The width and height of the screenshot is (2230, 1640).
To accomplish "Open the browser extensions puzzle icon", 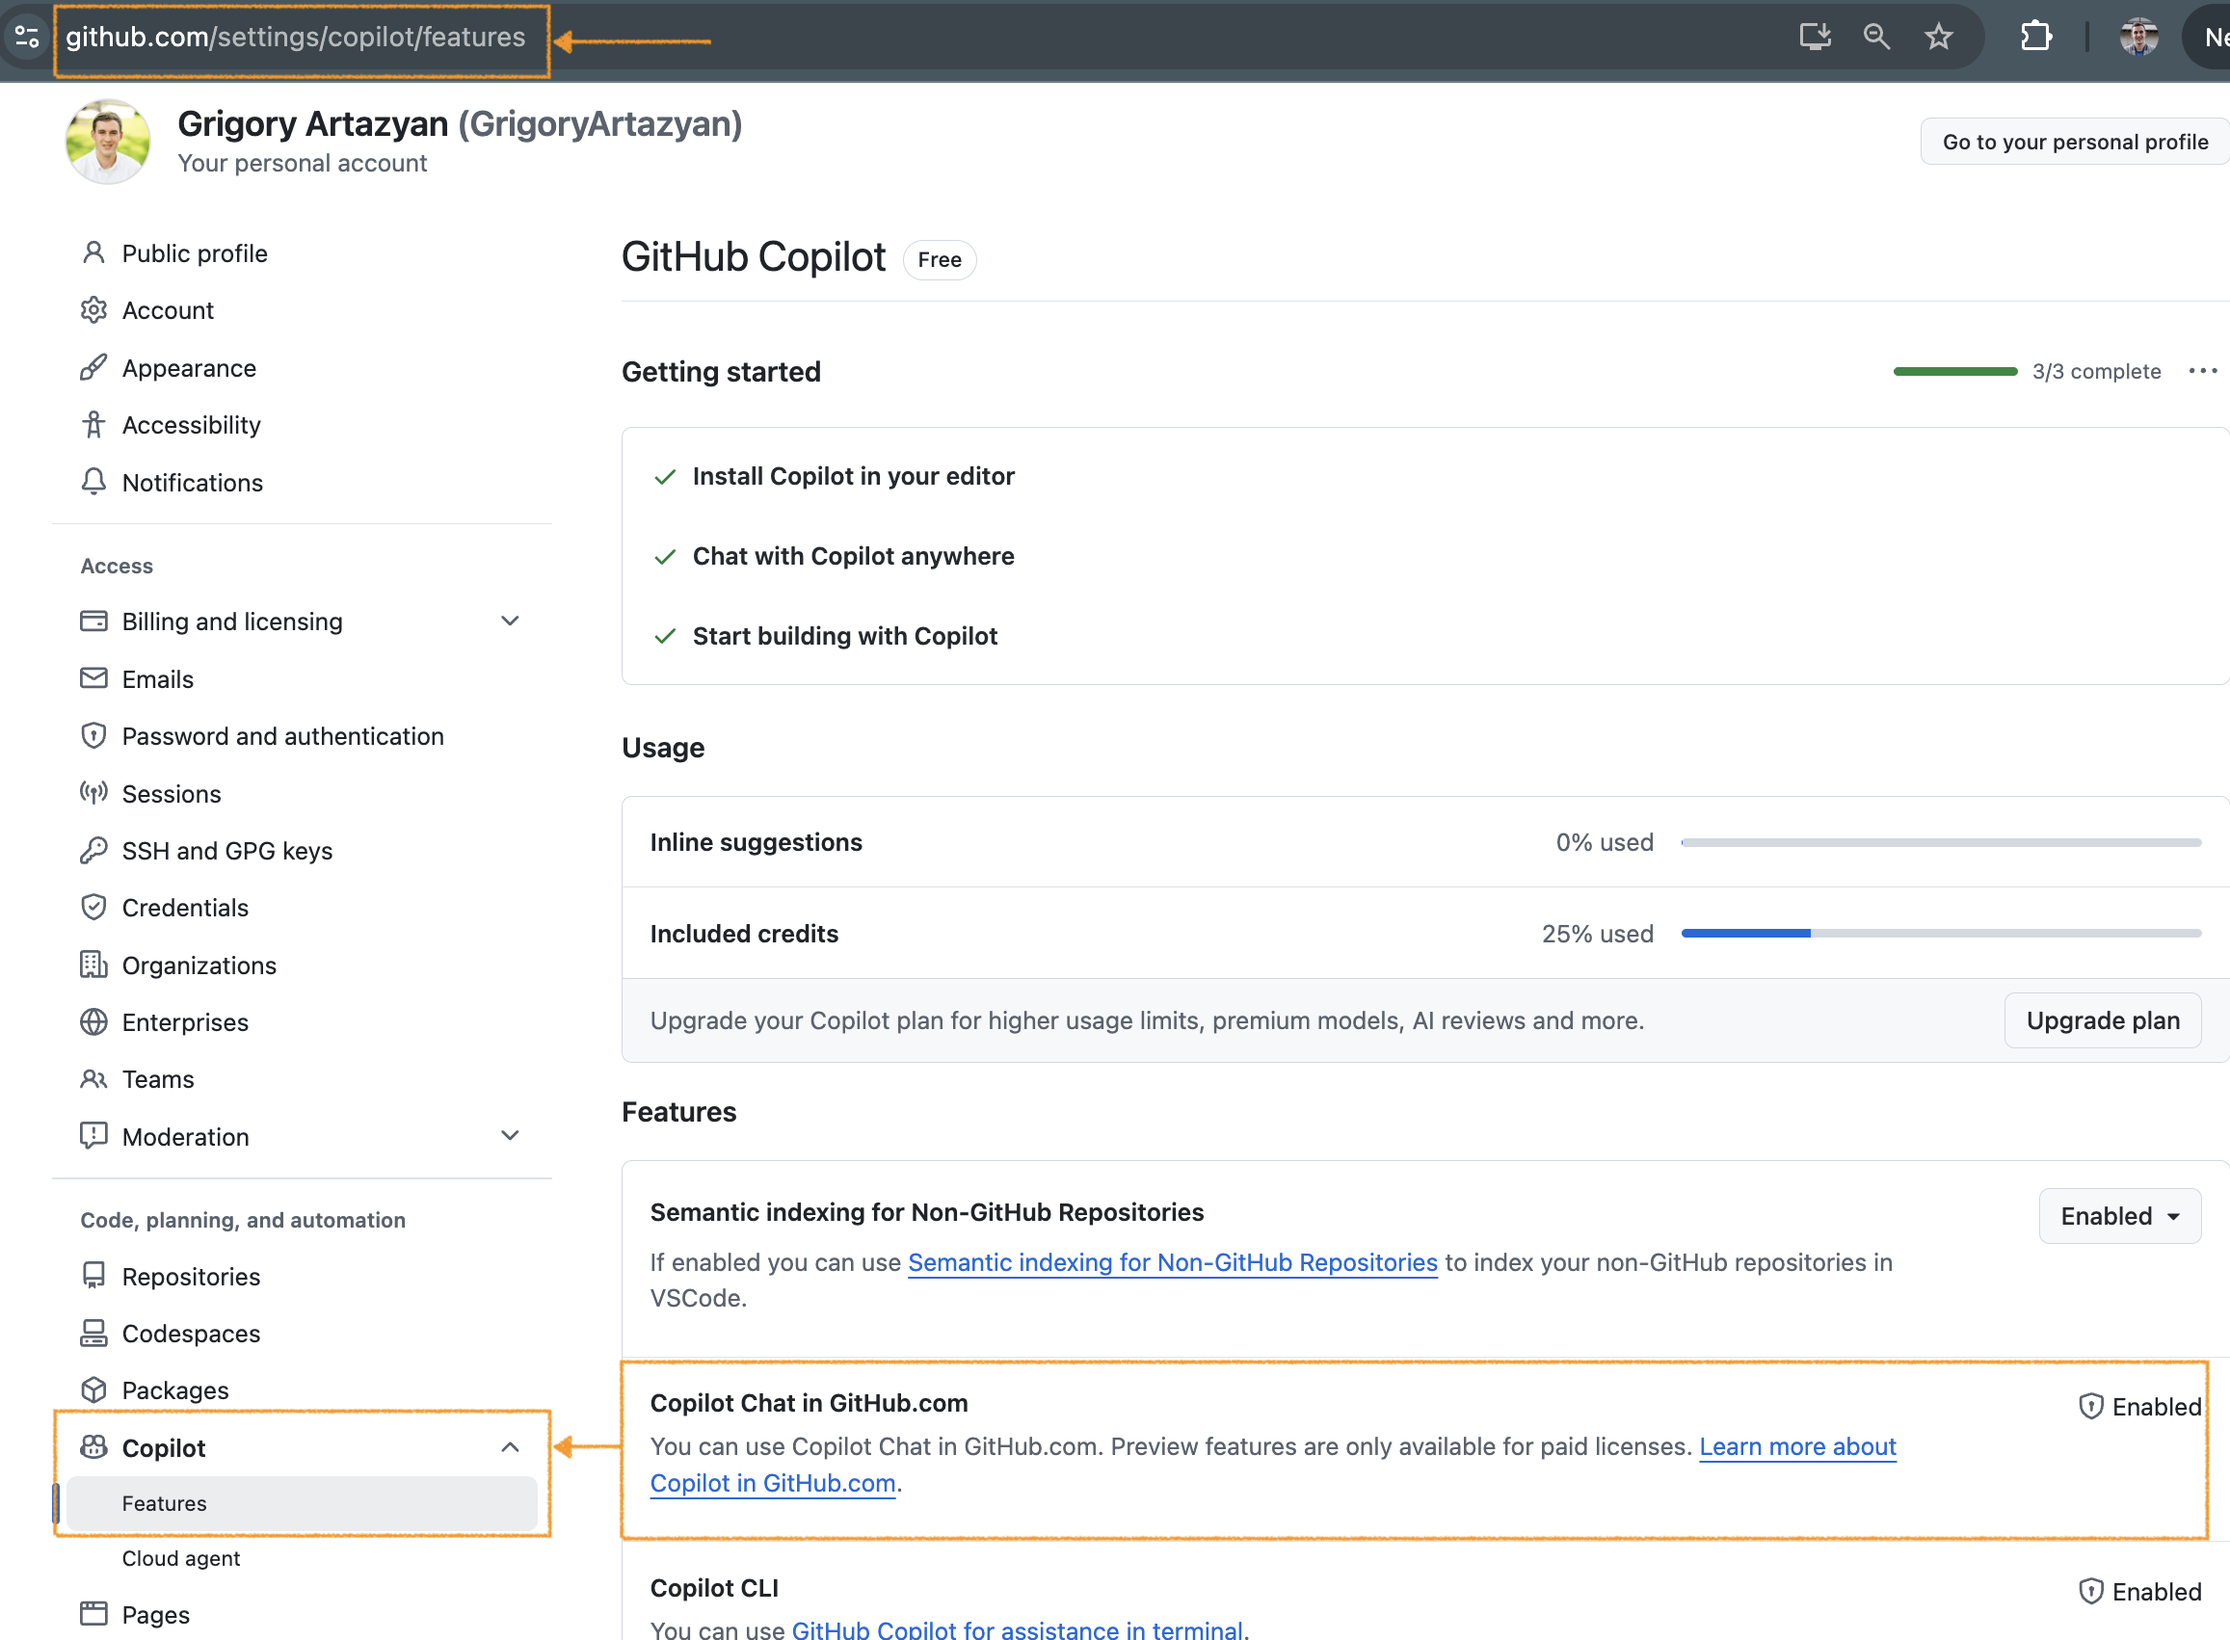I will click(x=2035, y=38).
